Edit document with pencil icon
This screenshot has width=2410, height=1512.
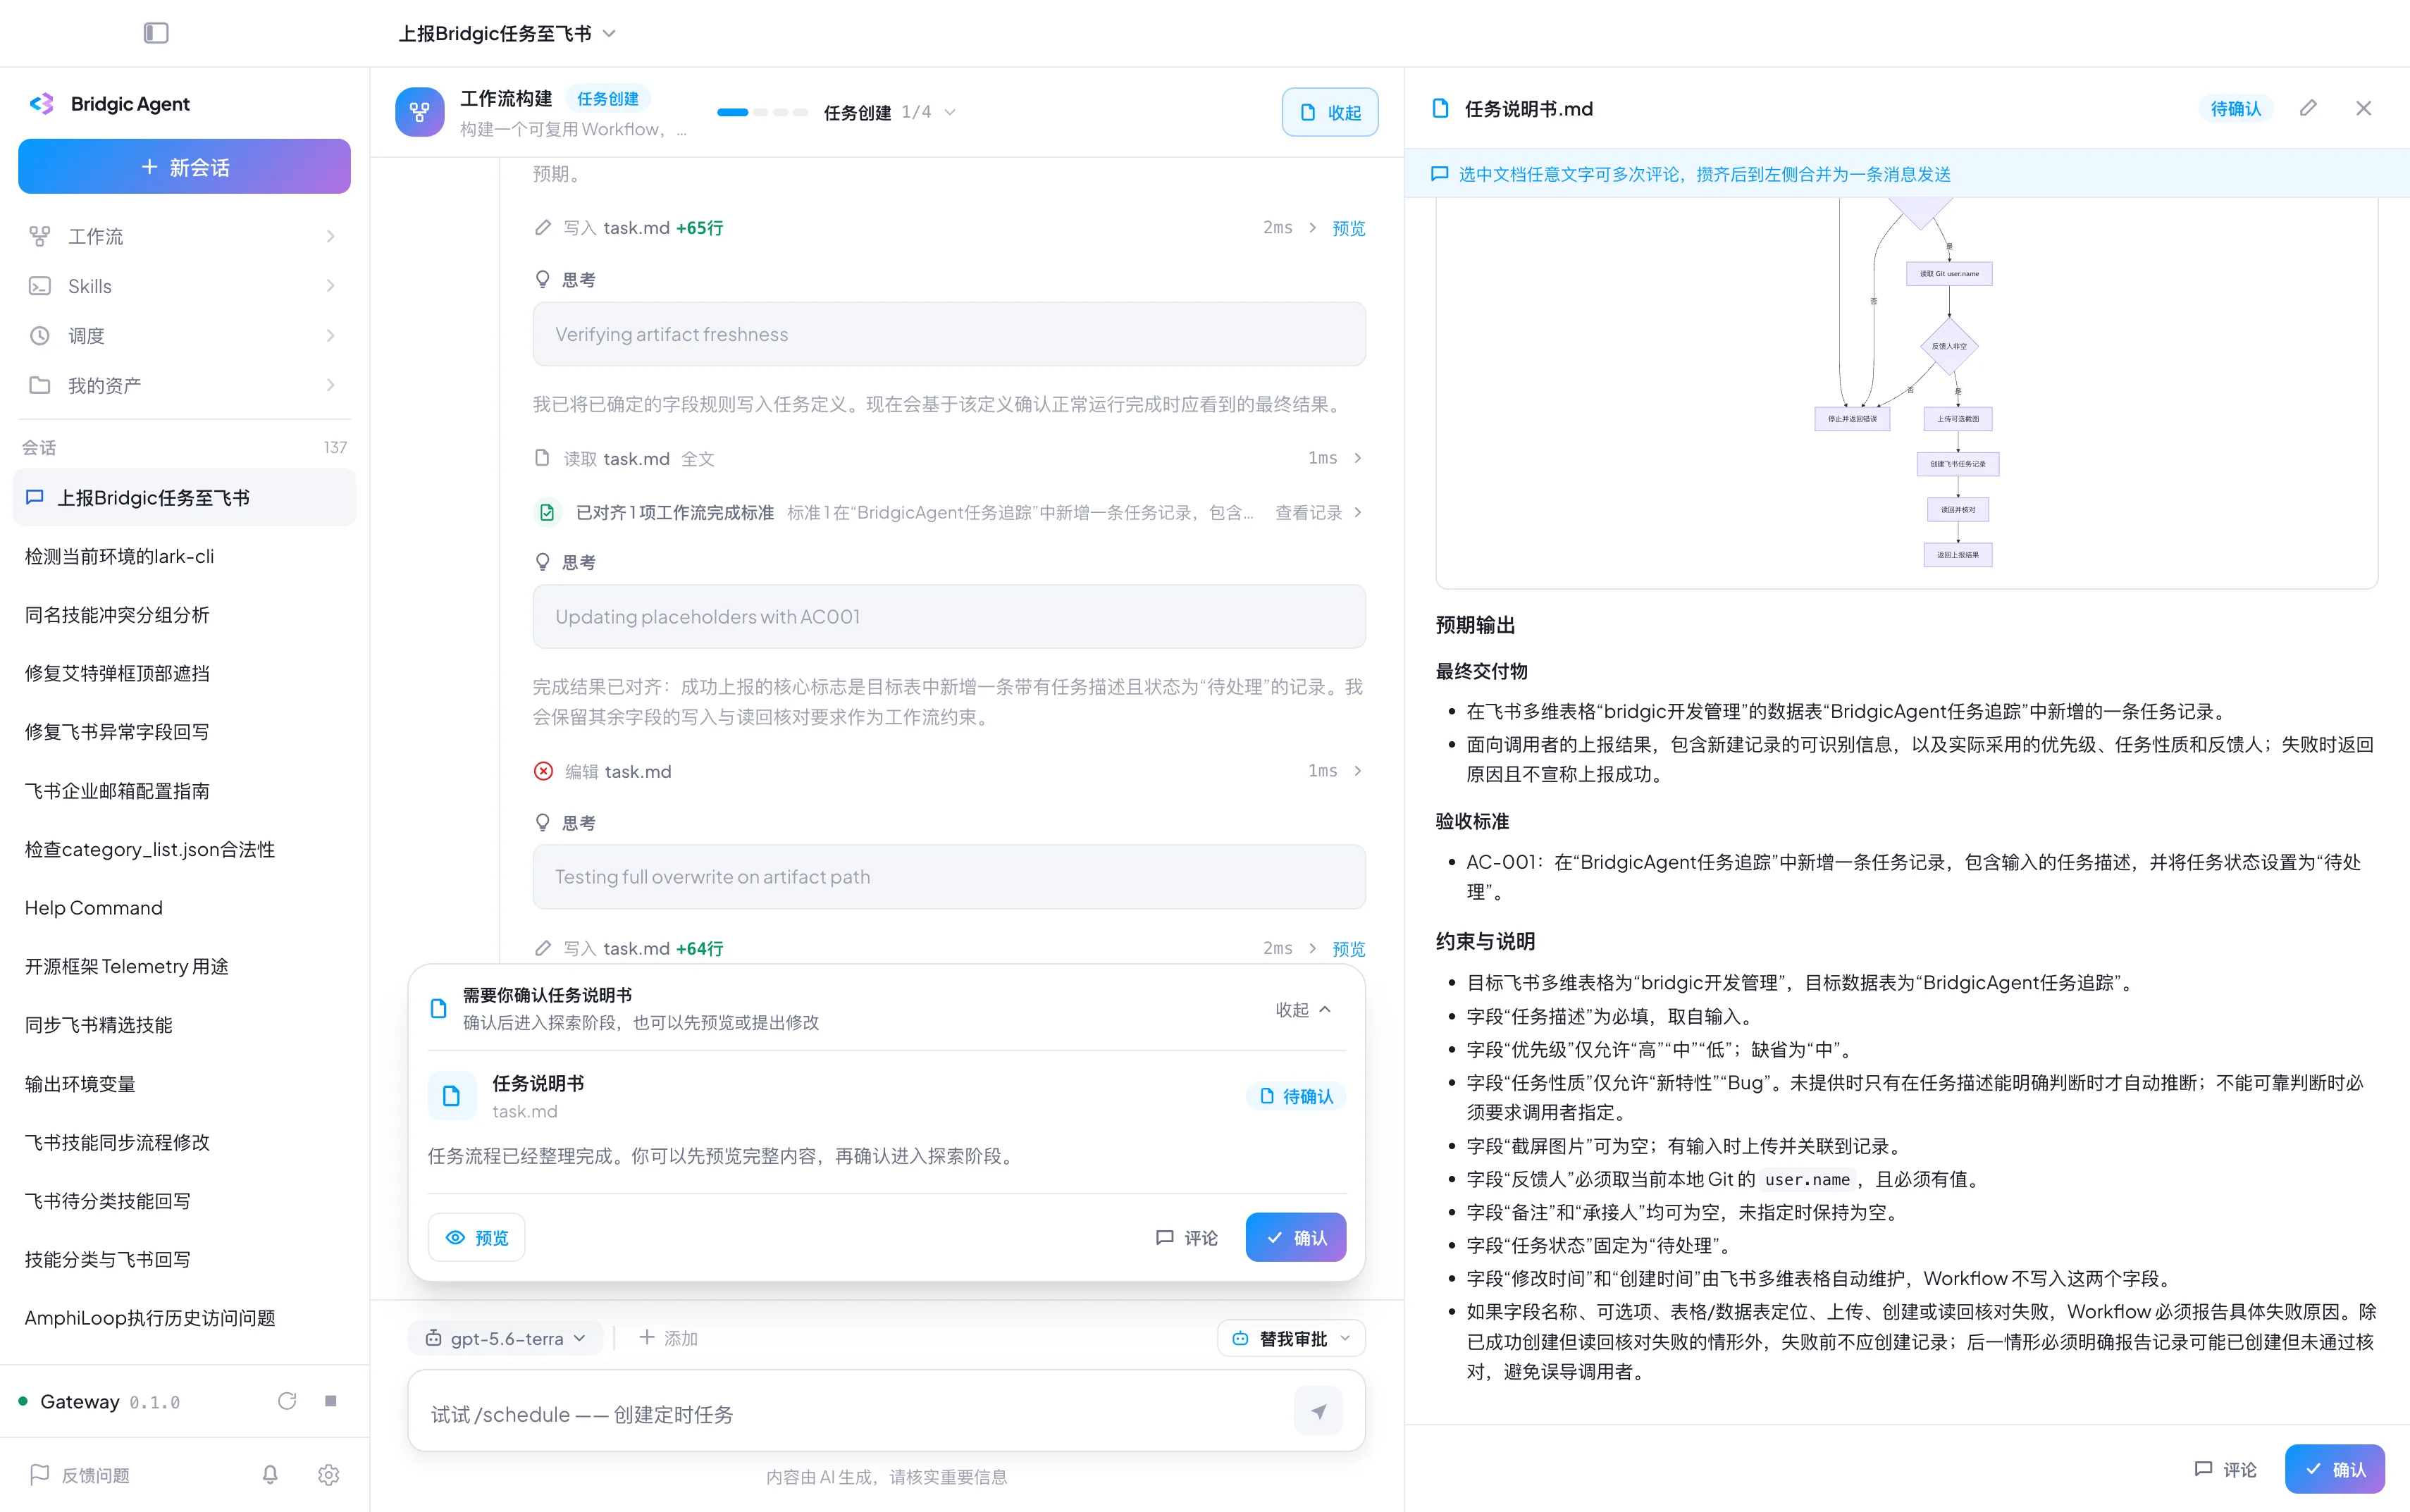[x=2308, y=108]
